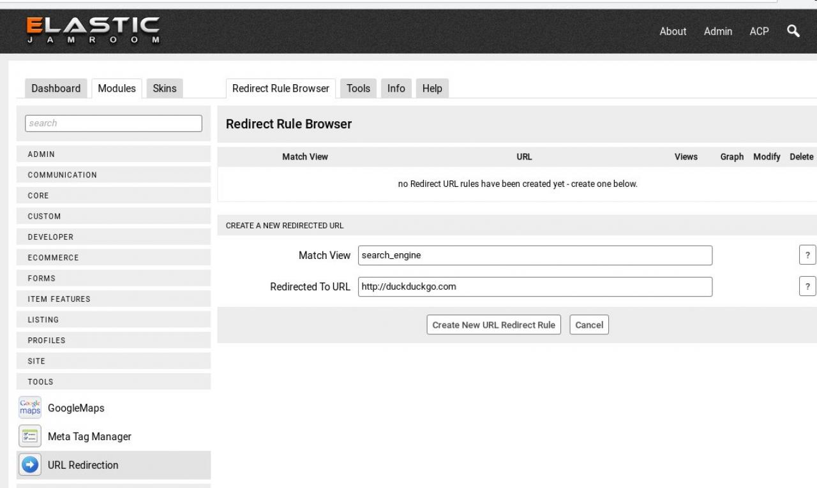The width and height of the screenshot is (817, 488).
Task: Open the Info tab
Action: (396, 89)
